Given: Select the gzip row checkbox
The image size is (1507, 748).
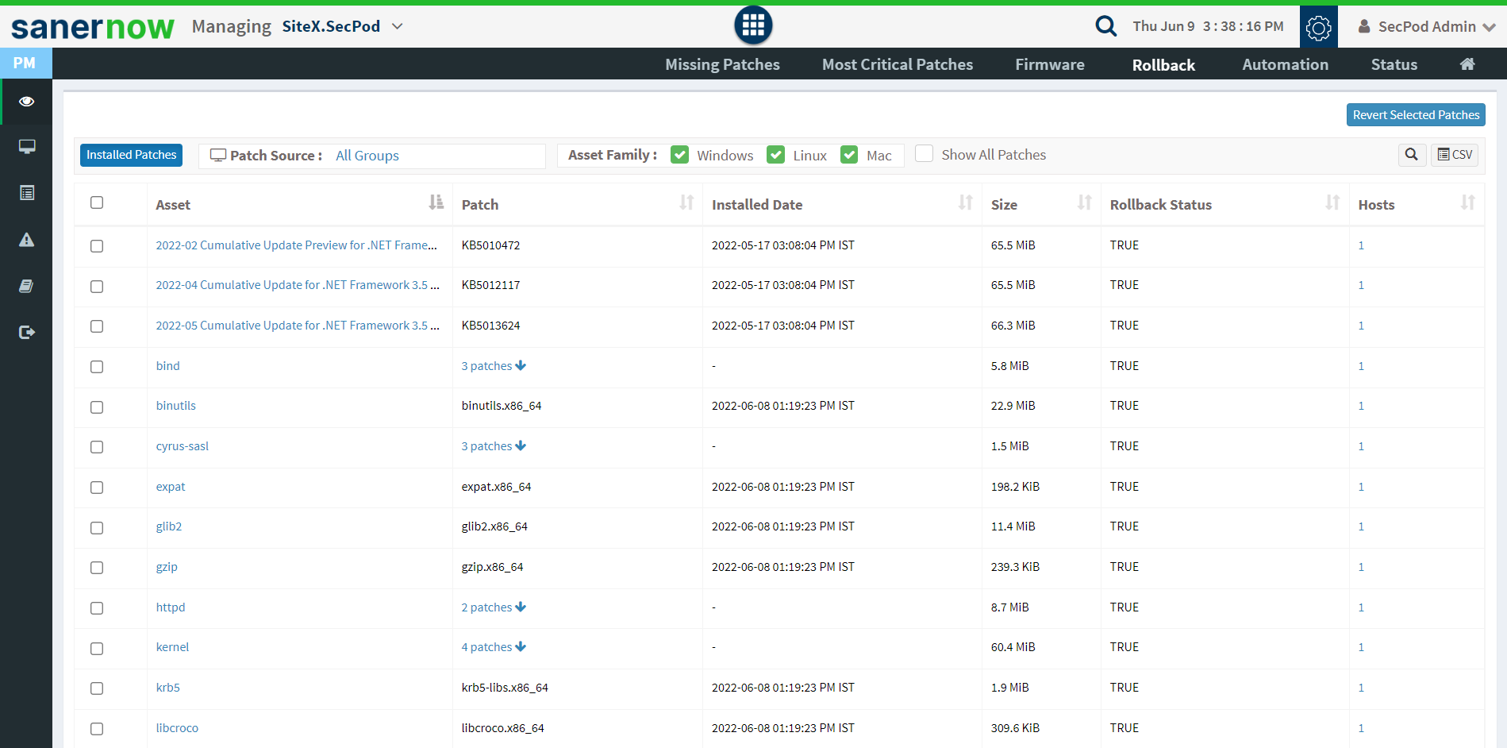Looking at the screenshot, I should [97, 568].
